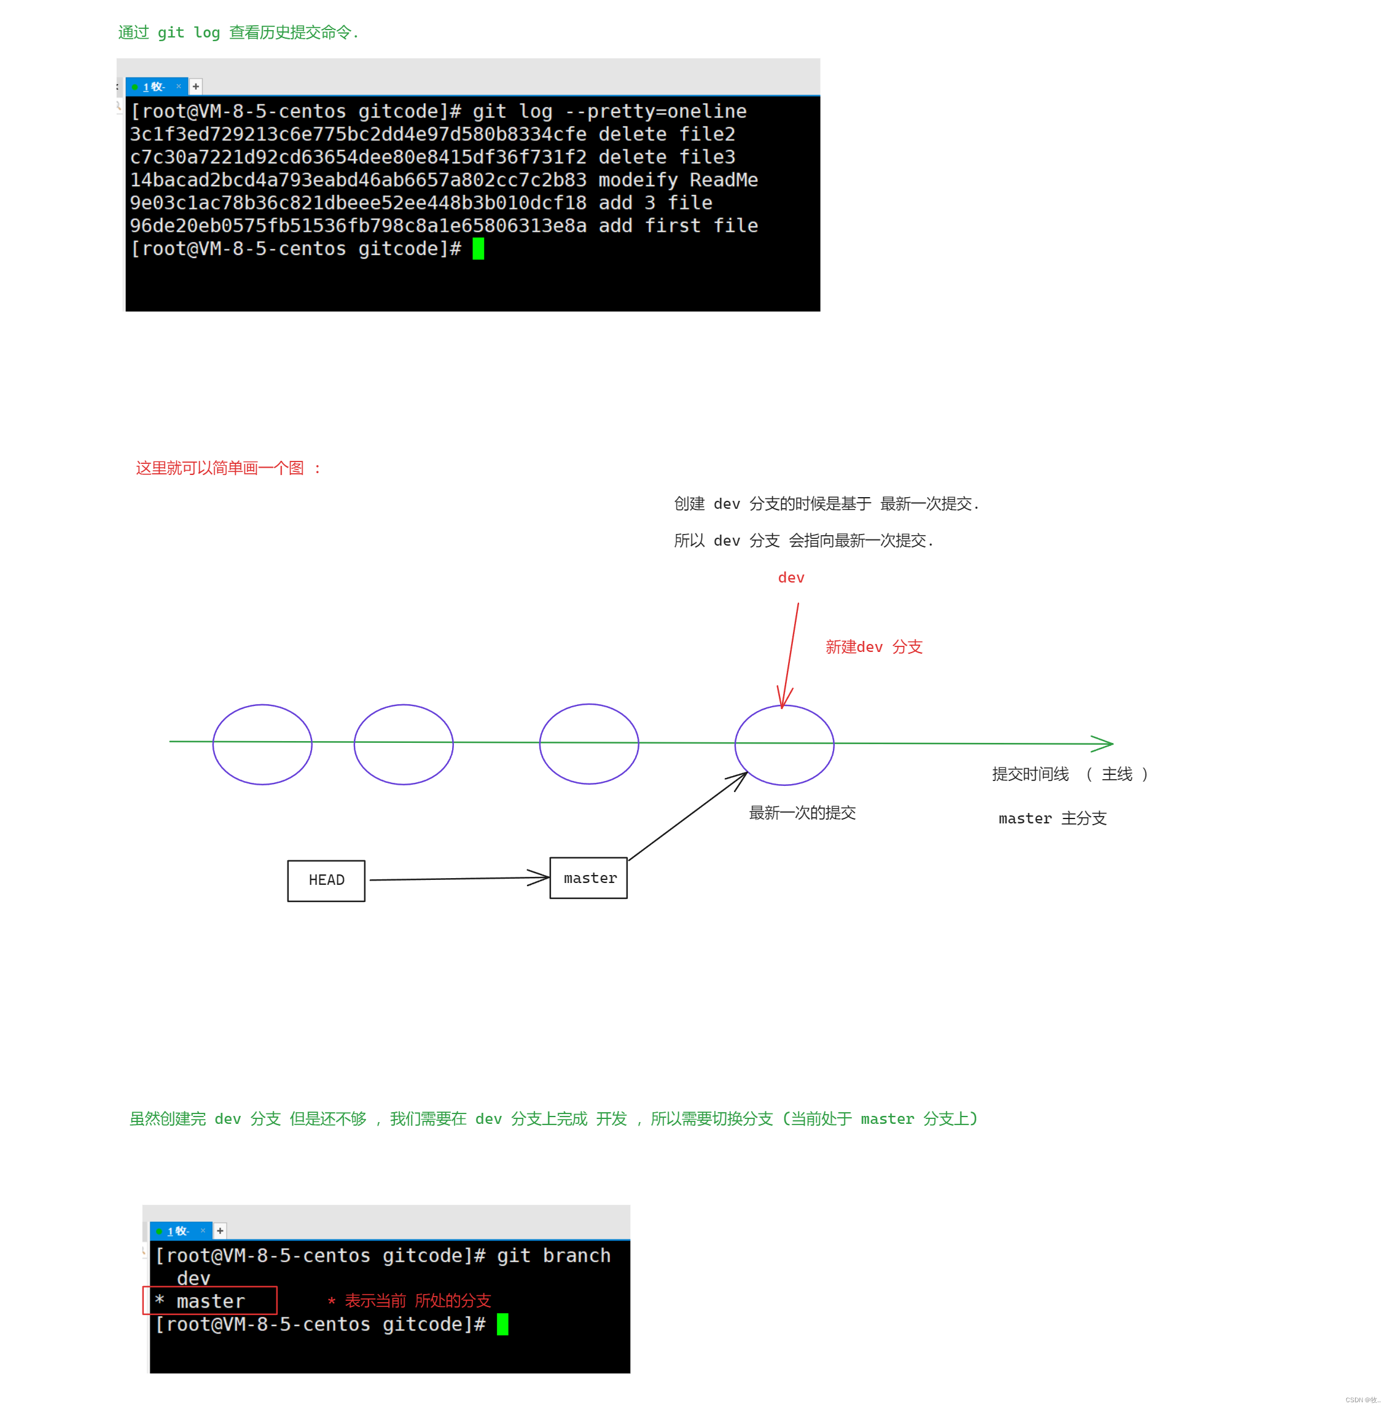Click the red 'dev' branch label in diagram
Screen dimensions: 1390x1409
[x=791, y=578]
